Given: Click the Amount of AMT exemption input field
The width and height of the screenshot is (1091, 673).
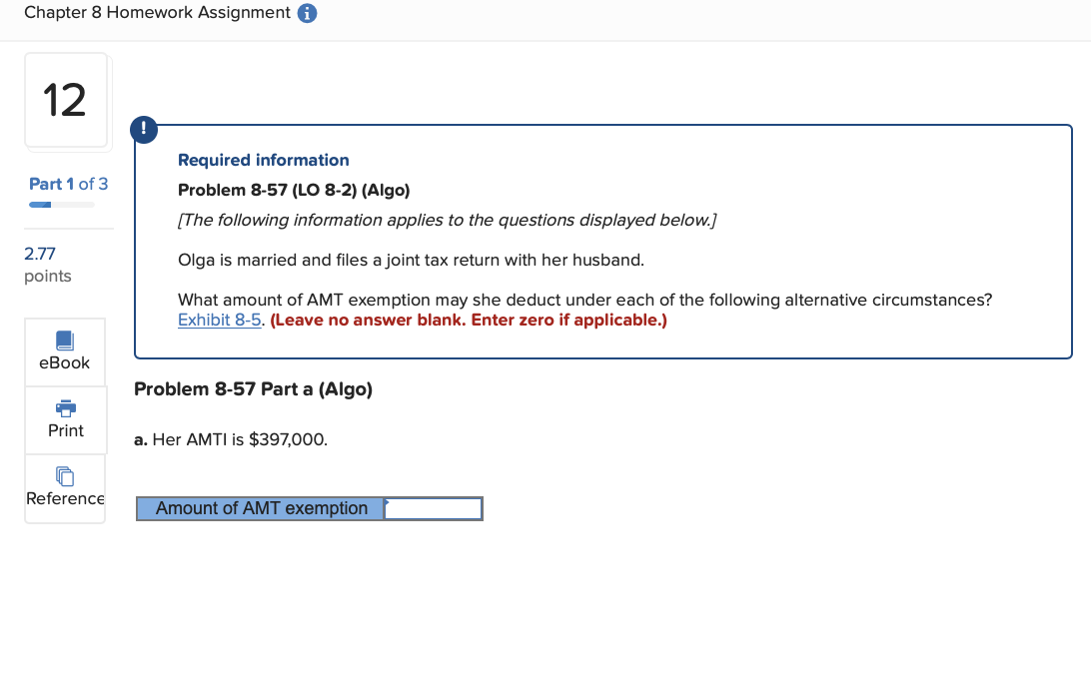Looking at the screenshot, I should click(x=433, y=508).
